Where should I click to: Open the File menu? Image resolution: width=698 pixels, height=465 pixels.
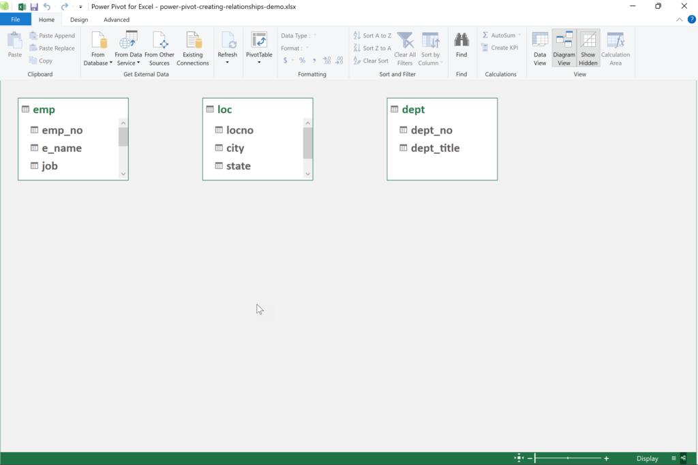click(15, 19)
